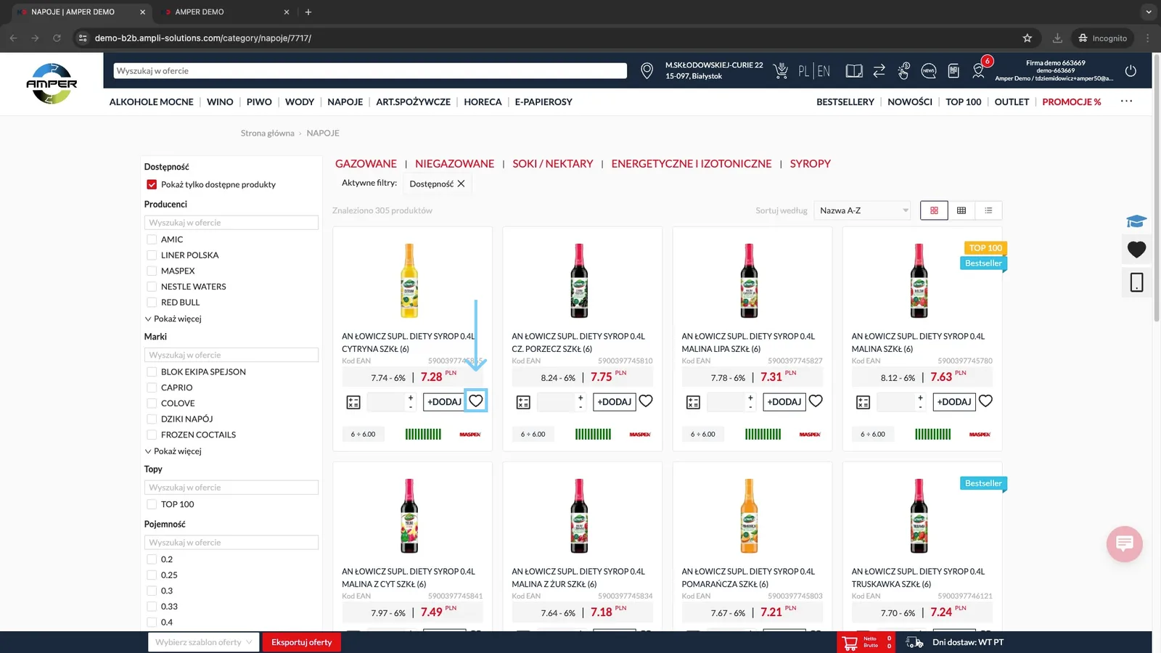Open the catalog book icon
The width and height of the screenshot is (1161, 653).
(854, 70)
